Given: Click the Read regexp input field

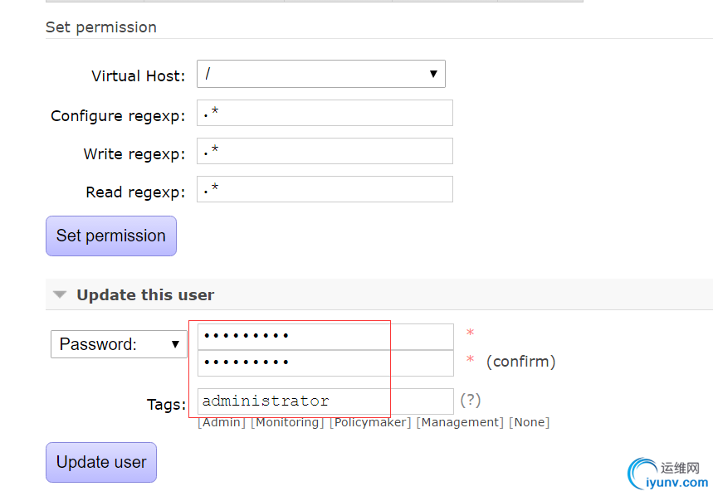Looking at the screenshot, I should [325, 189].
